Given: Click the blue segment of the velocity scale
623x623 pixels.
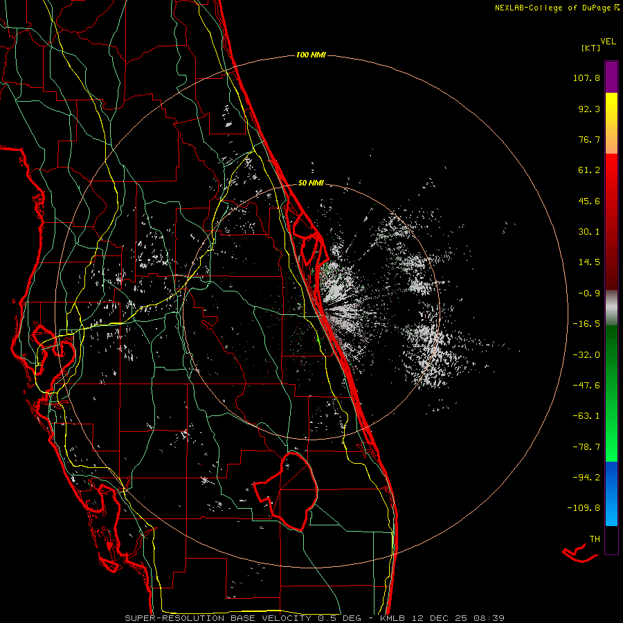Looking at the screenshot, I should [611, 494].
